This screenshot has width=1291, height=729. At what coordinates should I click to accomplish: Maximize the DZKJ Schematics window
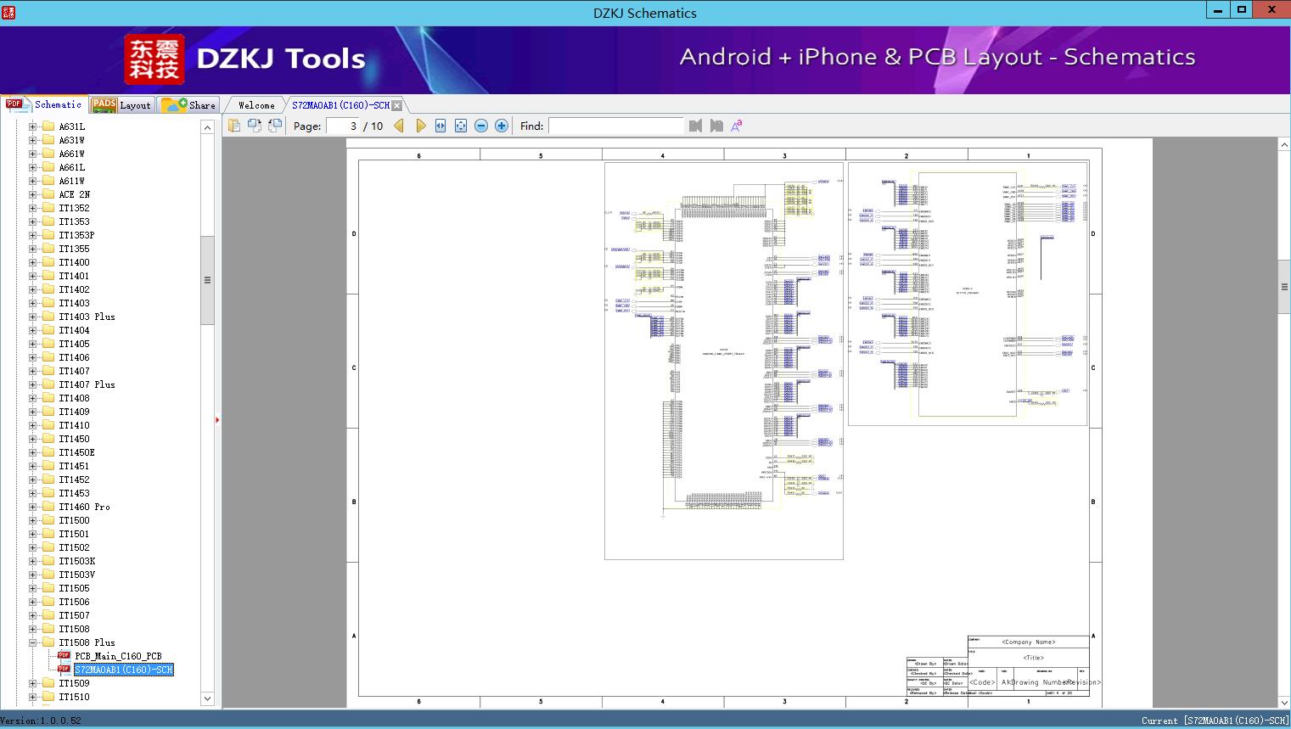pyautogui.click(x=1242, y=10)
